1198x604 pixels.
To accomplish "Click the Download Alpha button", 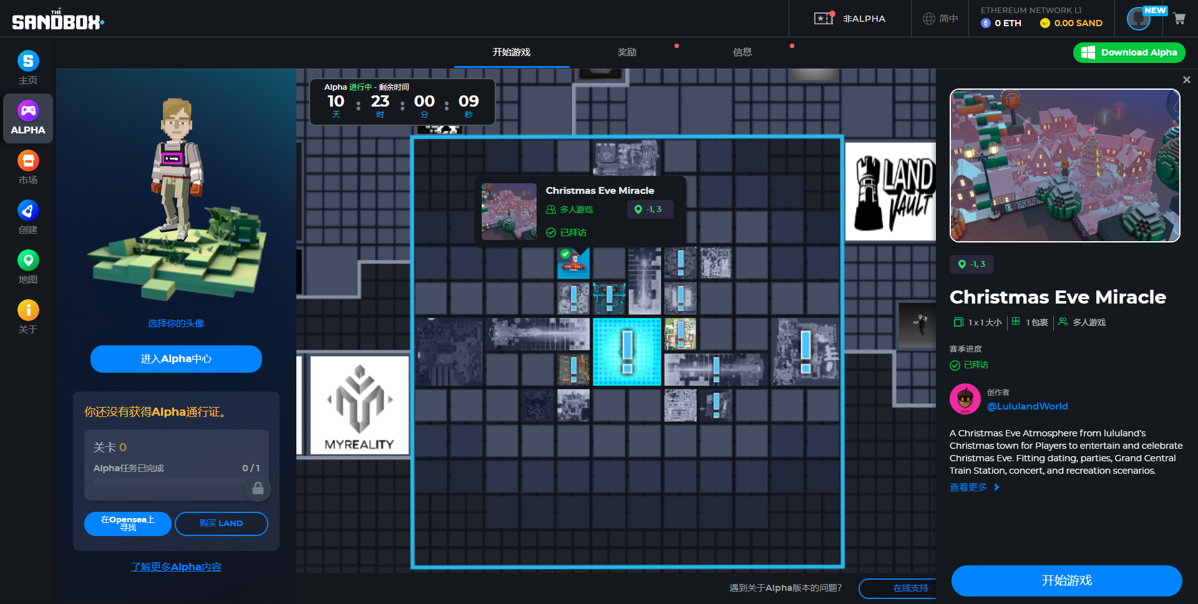I will coord(1129,52).
